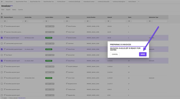Click the Amount column header
Screen dimensions: 180x99
(110, 17)
